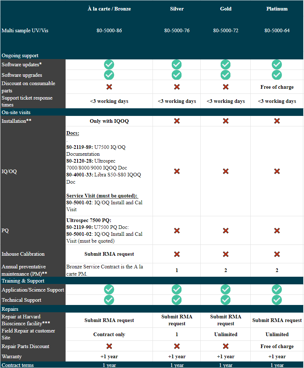Toggle the checkmark for Gold Application/Science Support
This screenshot has width=304, height=368.
[x=225, y=289]
